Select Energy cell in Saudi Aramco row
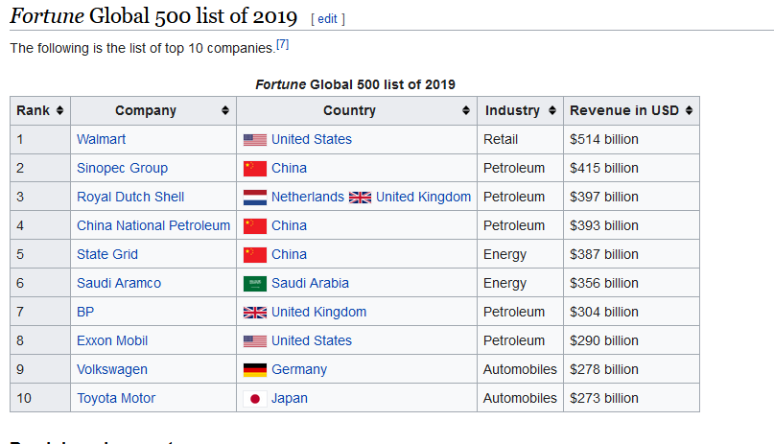The width and height of the screenshot is (774, 444). click(520, 283)
